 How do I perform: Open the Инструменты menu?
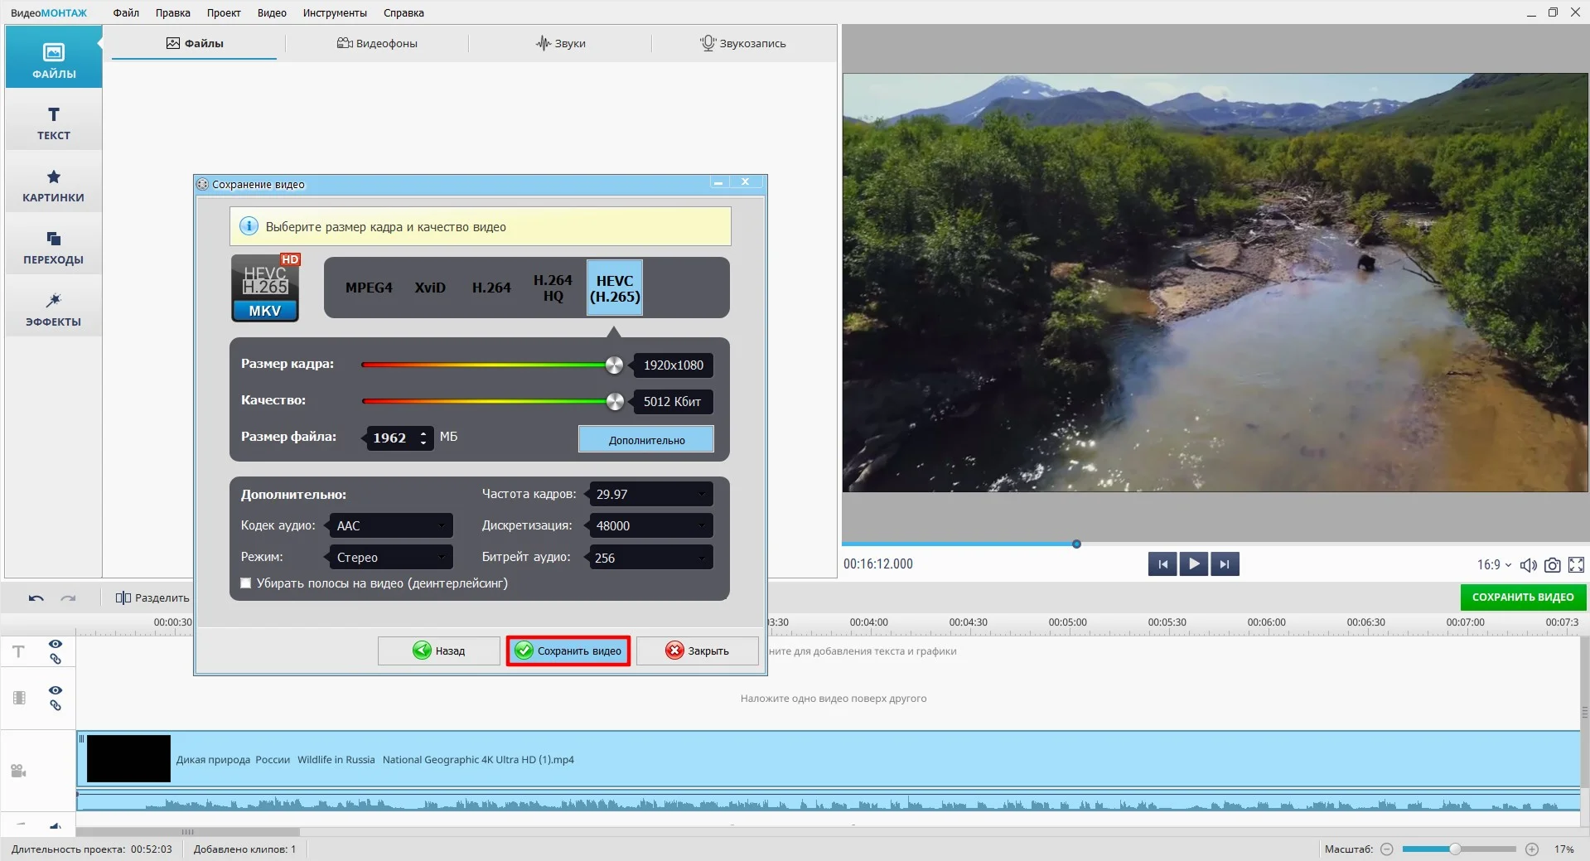[x=335, y=12]
